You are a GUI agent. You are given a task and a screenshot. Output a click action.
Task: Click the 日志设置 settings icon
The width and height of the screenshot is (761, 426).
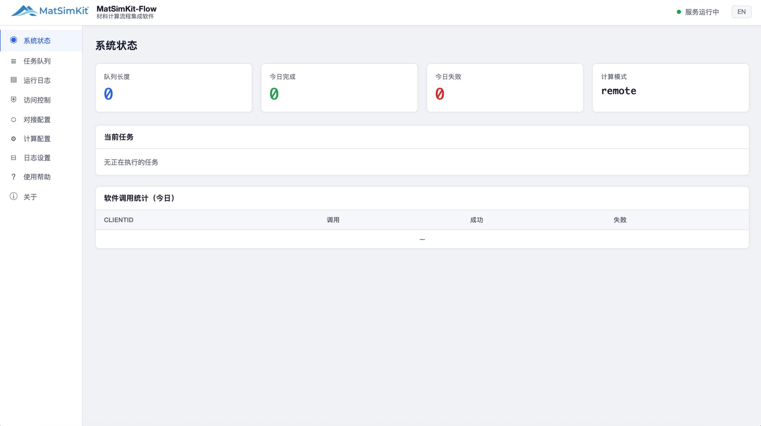(x=13, y=158)
